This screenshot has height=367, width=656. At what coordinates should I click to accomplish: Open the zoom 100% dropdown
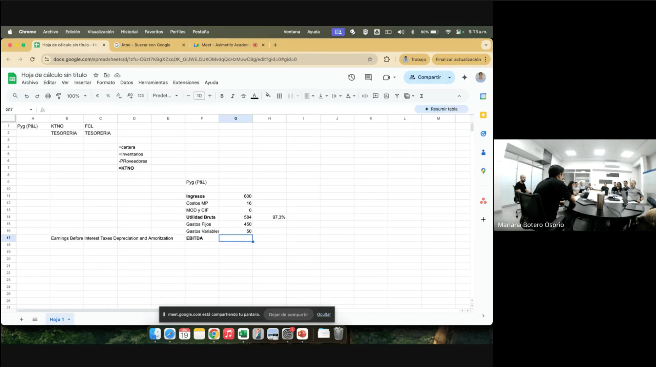pos(77,96)
